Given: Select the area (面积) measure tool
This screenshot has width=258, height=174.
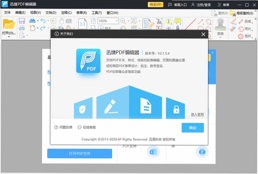Looking at the screenshot, I should pyautogui.click(x=245, y=36).
